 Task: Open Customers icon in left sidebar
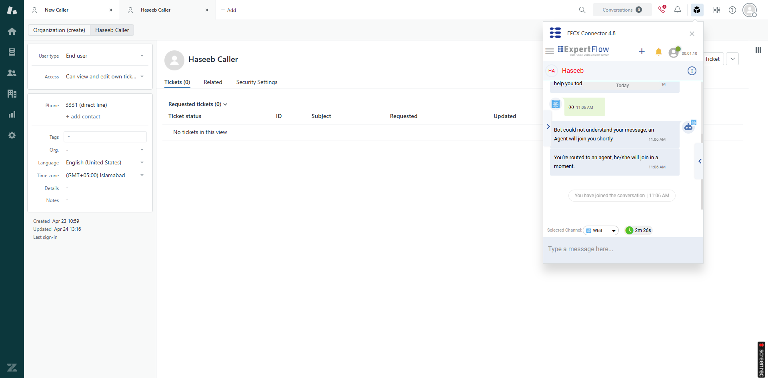(x=12, y=73)
